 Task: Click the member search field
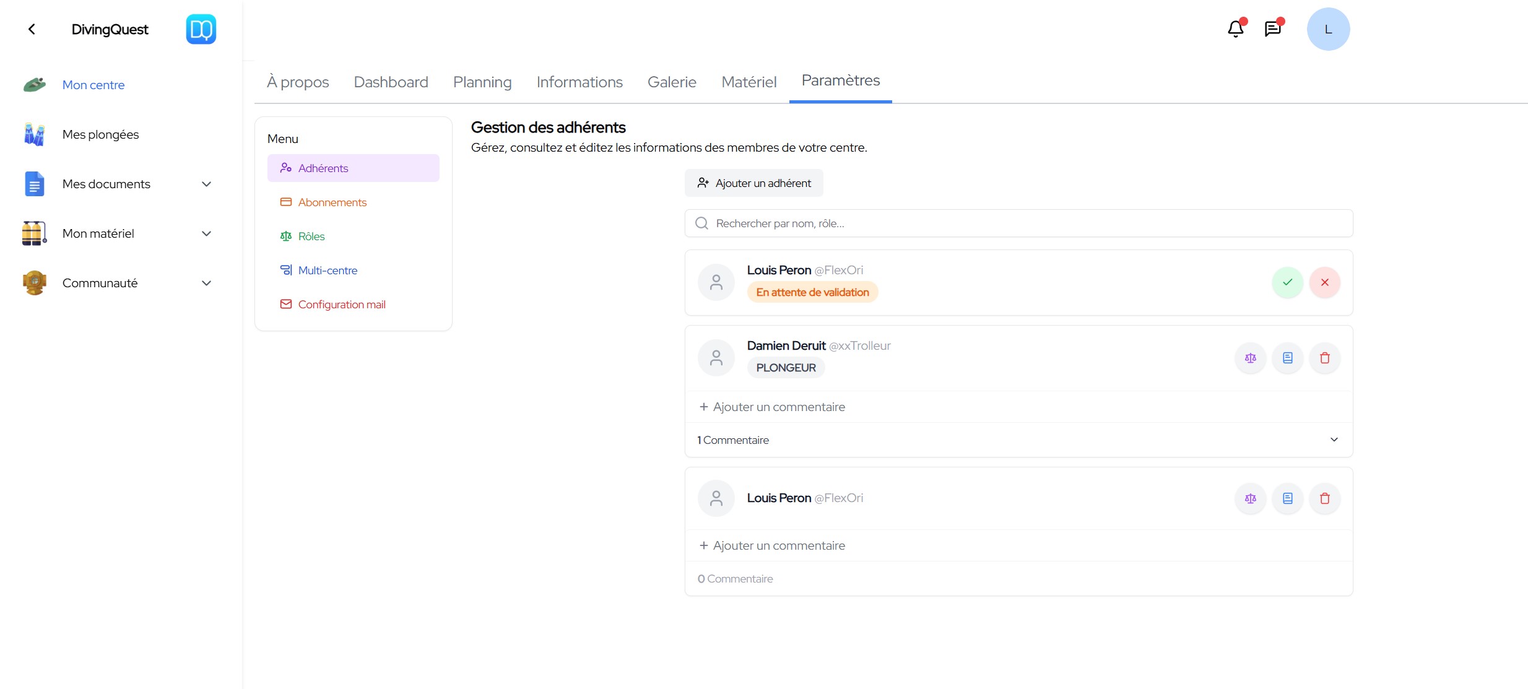[x=1018, y=223]
